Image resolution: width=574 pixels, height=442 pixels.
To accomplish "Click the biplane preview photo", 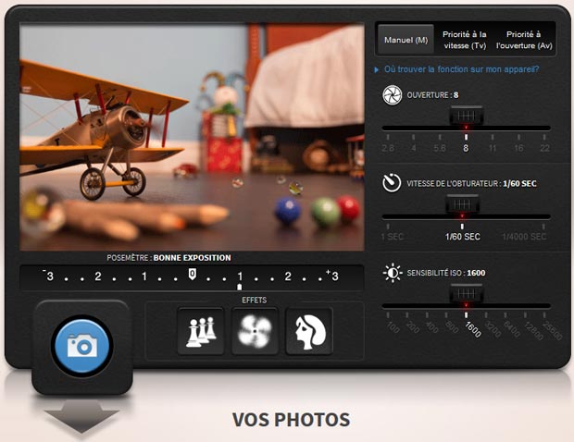I will (x=192, y=138).
